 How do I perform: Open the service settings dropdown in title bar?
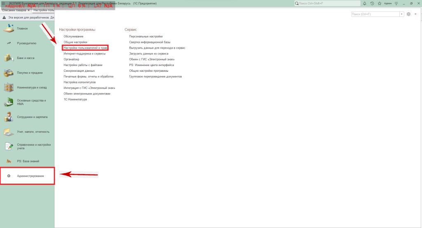tap(396, 3)
